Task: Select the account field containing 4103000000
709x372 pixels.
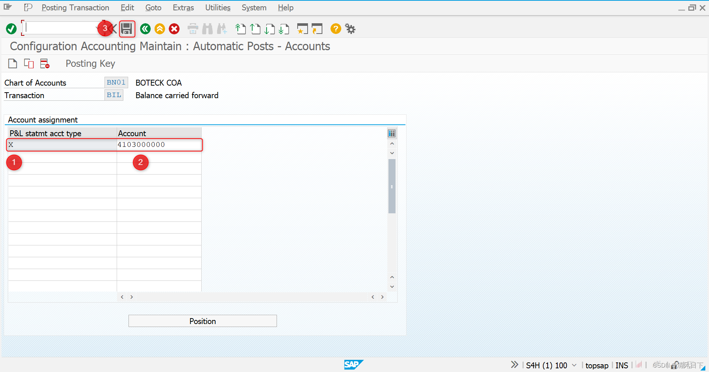Action: coord(159,145)
